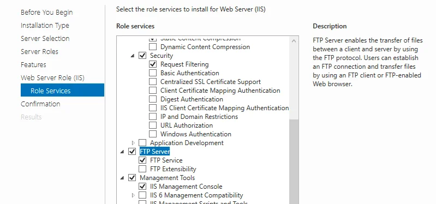Image resolution: width=436 pixels, height=204 pixels.
Task: Enable the FTP Extensibility checkbox
Action: click(142, 169)
